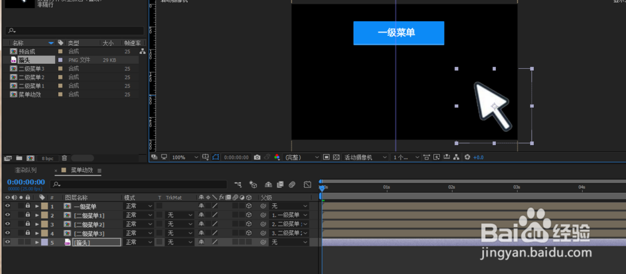
Task: Toggle the region of interest icon
Action: point(326,158)
